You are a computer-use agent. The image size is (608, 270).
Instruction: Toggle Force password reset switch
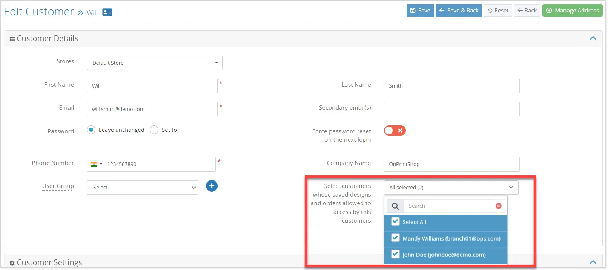[395, 131]
